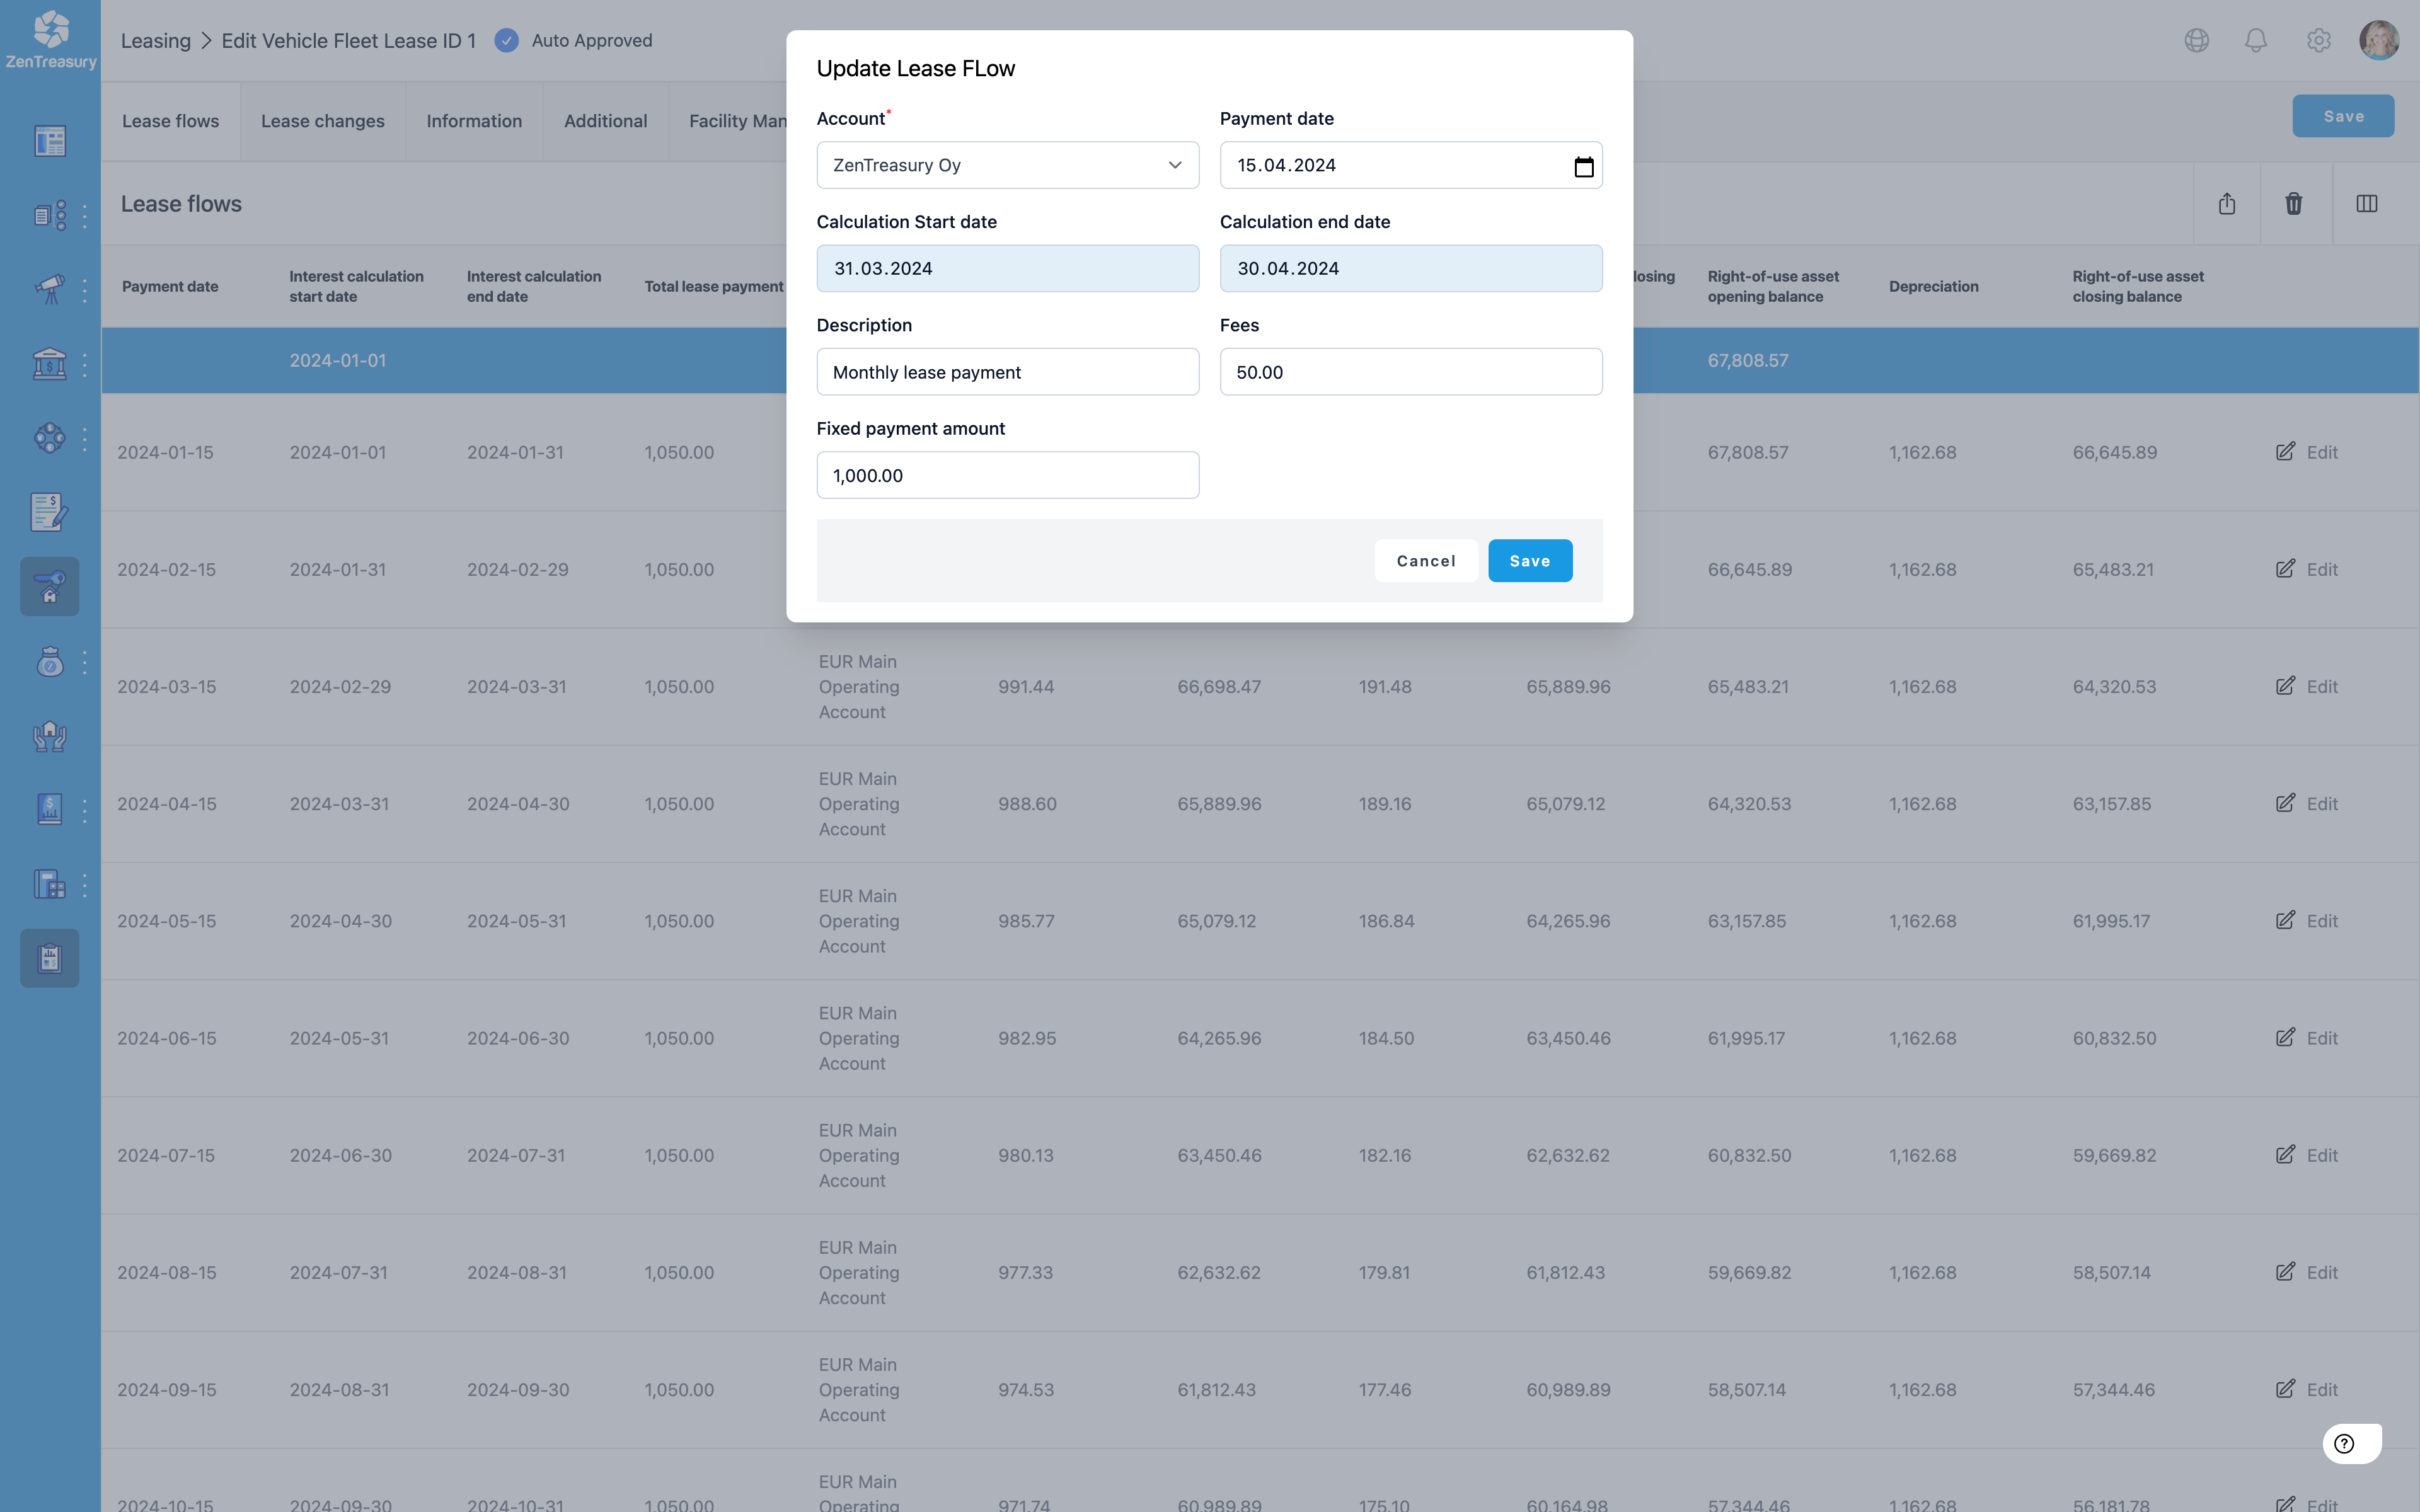The width and height of the screenshot is (2420, 1512).
Task: Click the export icon above the lease table
Action: (x=2228, y=203)
